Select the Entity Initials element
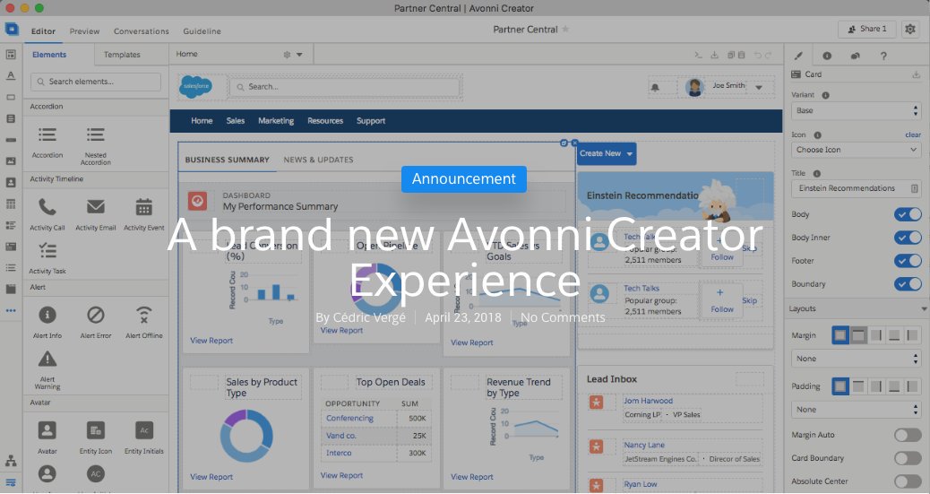The image size is (930, 494). pos(144,438)
